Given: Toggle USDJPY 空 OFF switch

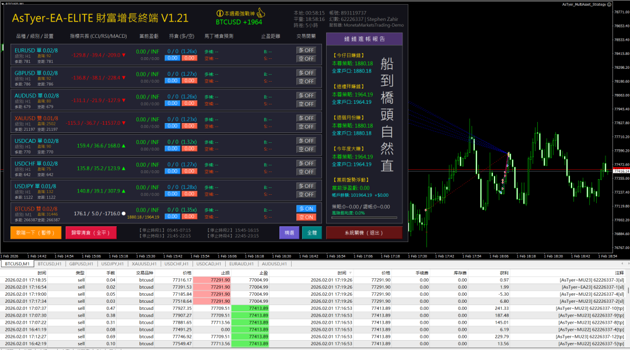Looking at the screenshot, I should point(306,194).
